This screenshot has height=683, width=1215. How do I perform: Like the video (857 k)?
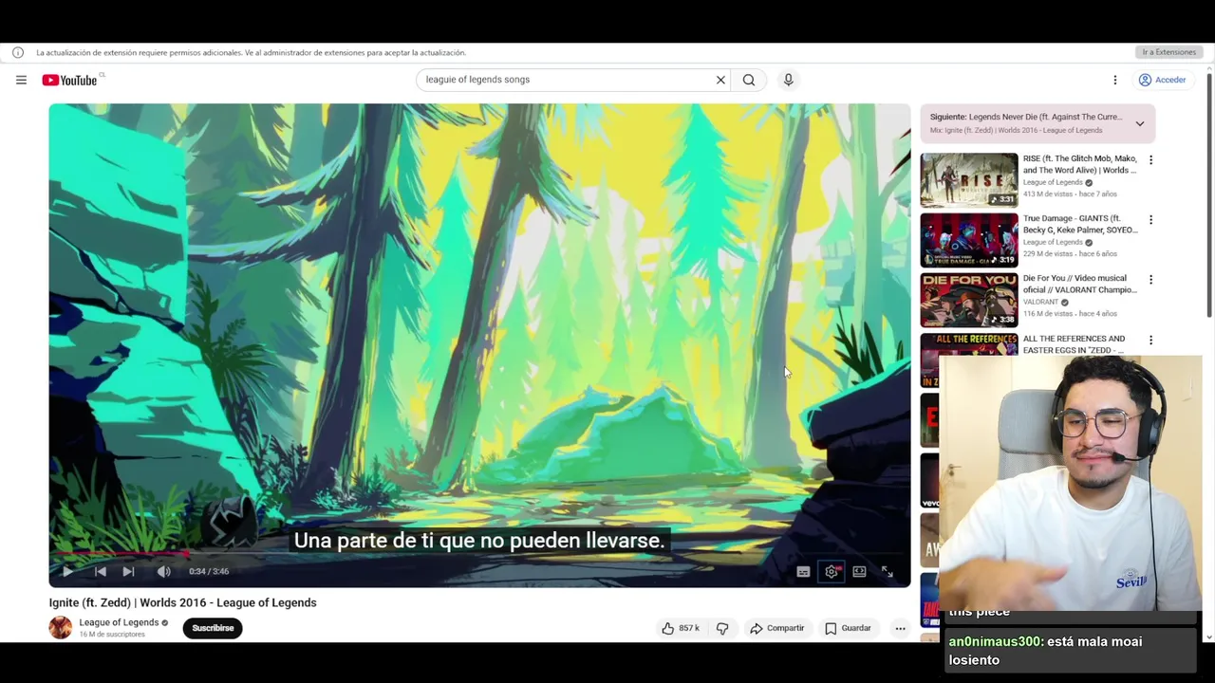pos(681,628)
